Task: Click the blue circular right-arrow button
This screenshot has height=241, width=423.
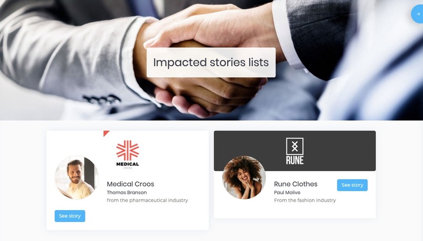Action: point(418,14)
